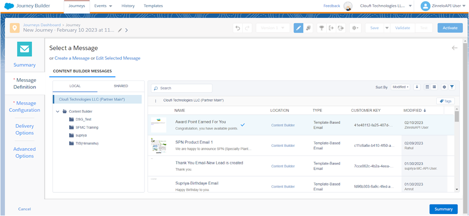This screenshot has height=216, width=469.
Task: Switch to the Shared tab
Action: coord(120,86)
